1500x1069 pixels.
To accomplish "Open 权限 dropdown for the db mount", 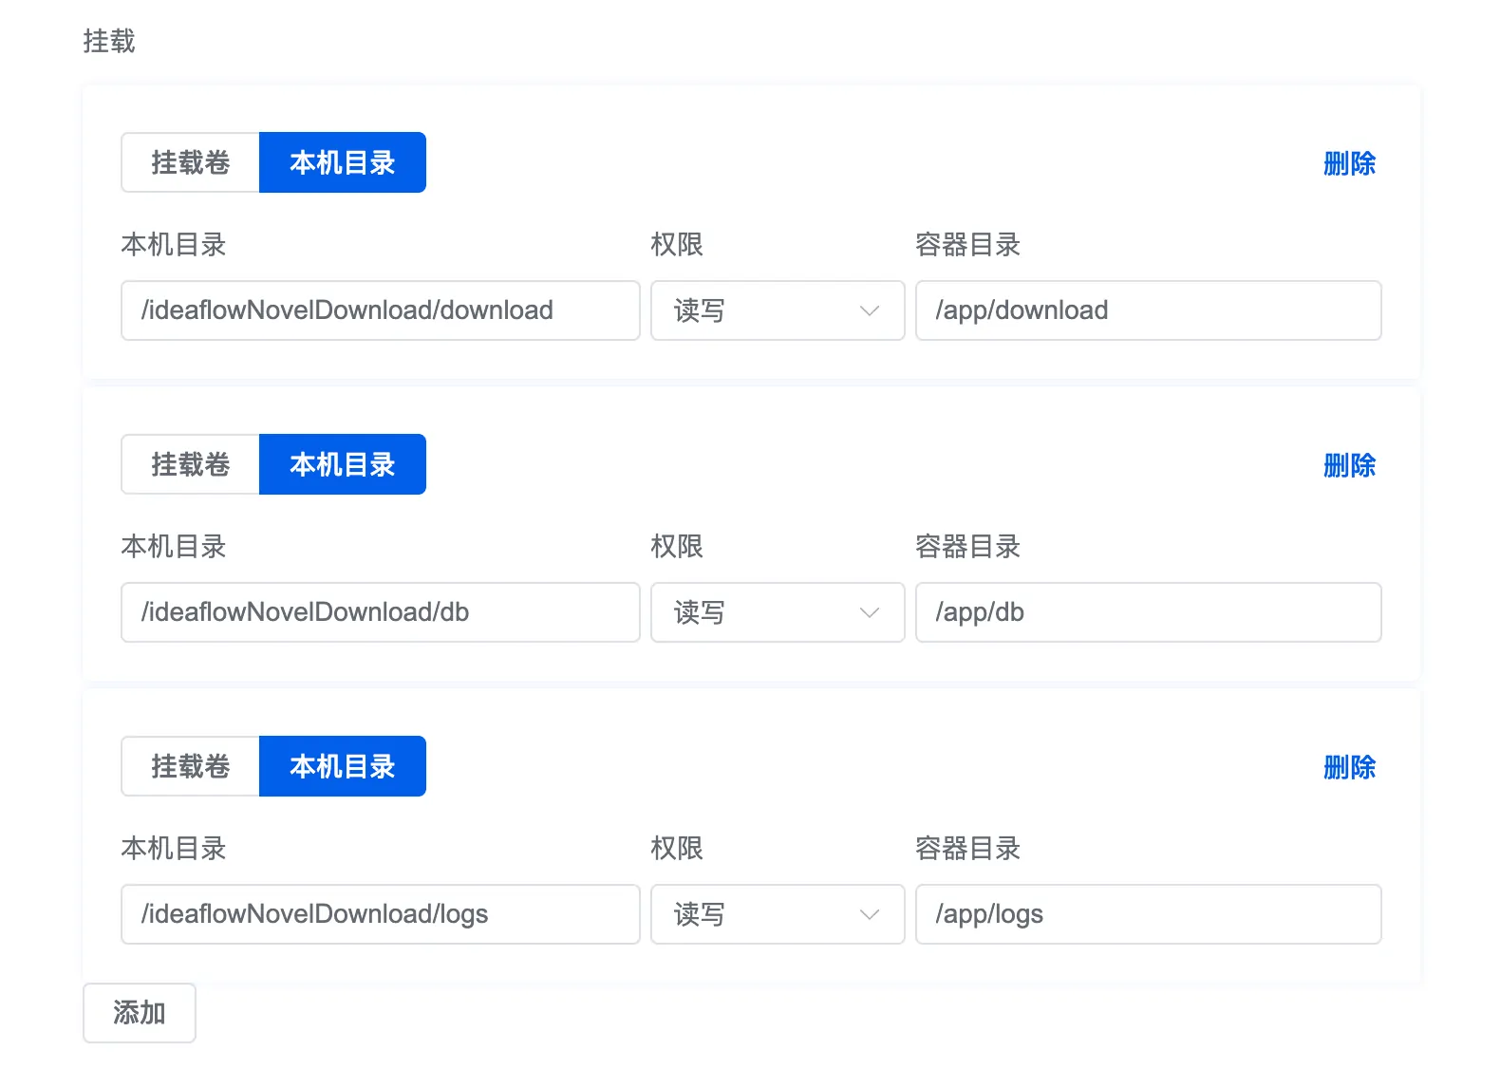I will (778, 612).
